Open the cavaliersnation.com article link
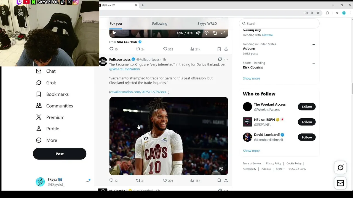Image resolution: width=353 pixels, height=198 pixels. click(139, 92)
